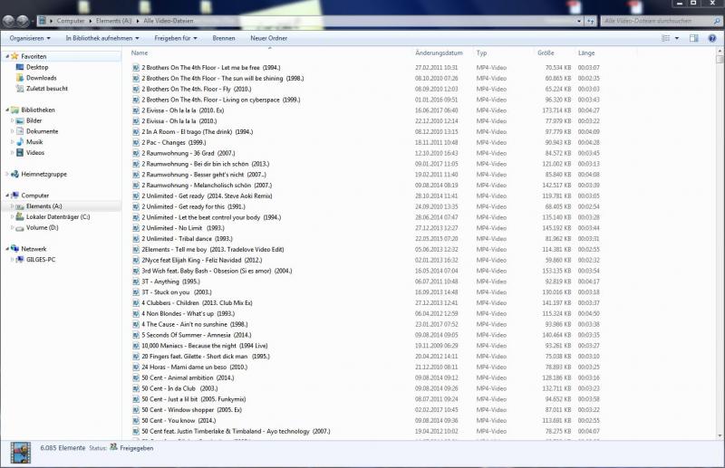
Task: Click file icon of 50 Cent - In da Club
Action: pos(136,388)
